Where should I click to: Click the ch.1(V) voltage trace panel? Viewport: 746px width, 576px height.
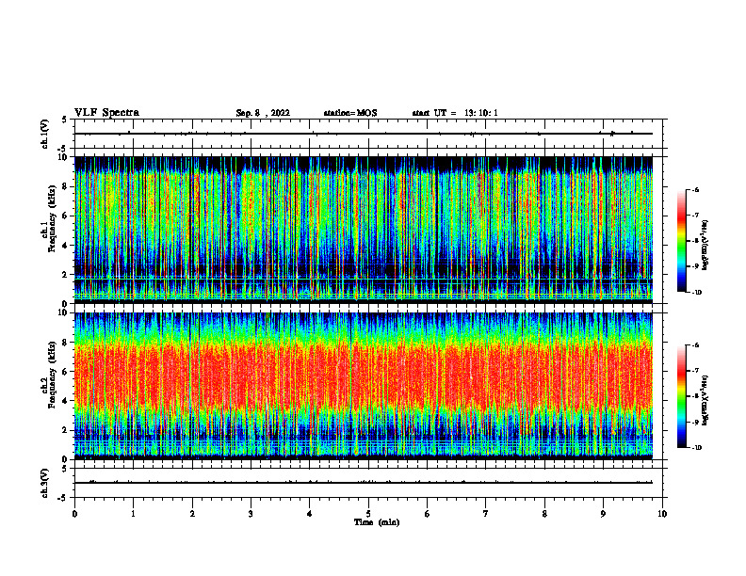(370, 134)
